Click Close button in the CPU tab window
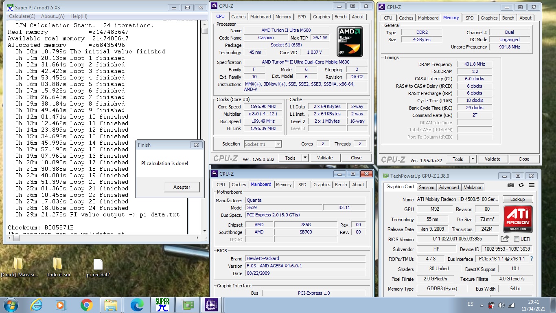This screenshot has height=313, width=556. [356, 158]
